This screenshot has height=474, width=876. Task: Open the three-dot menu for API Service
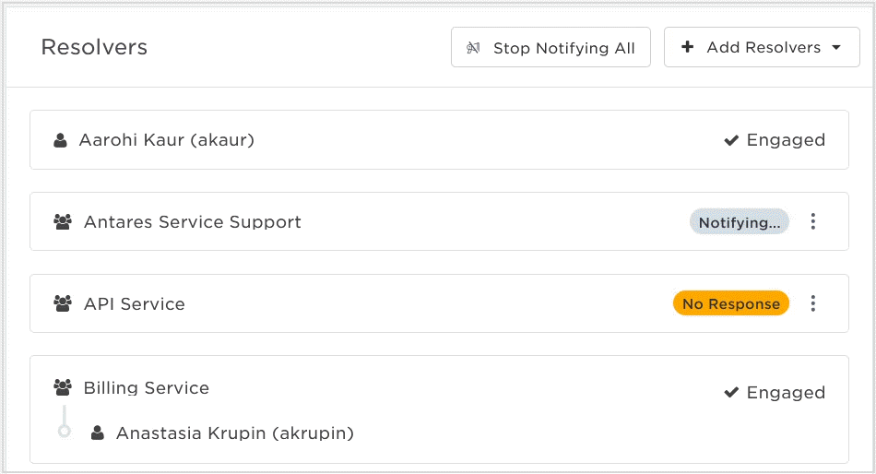[x=813, y=303]
